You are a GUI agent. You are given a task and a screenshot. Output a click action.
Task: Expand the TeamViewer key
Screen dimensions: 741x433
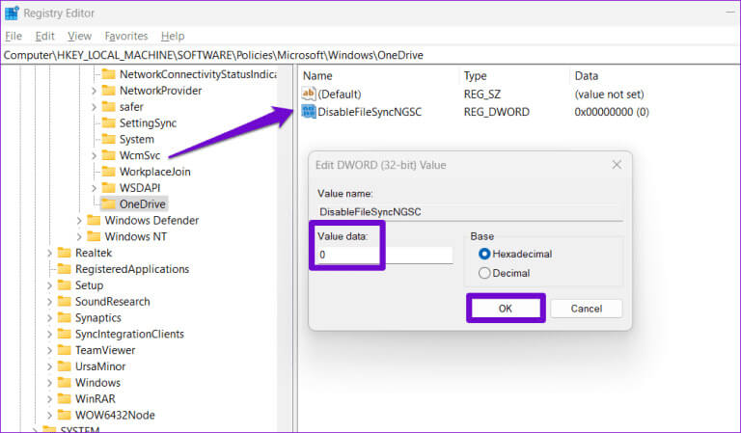(x=49, y=350)
